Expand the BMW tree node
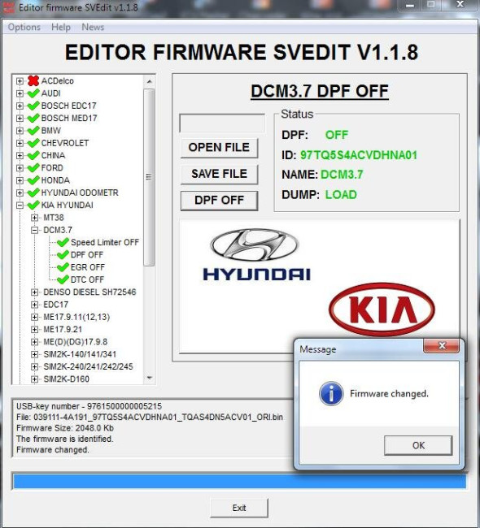 pyautogui.click(x=20, y=131)
